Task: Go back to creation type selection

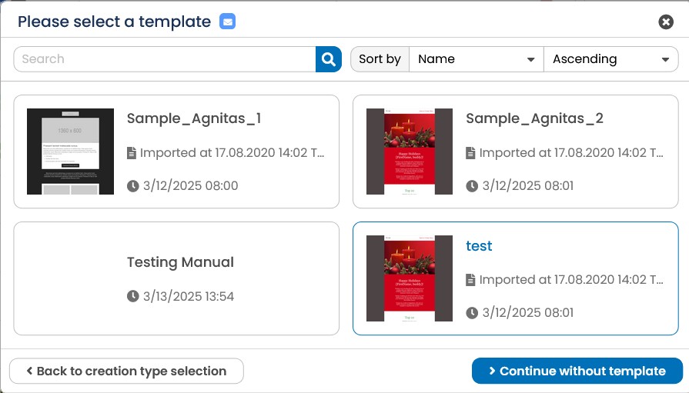Action: pos(126,371)
